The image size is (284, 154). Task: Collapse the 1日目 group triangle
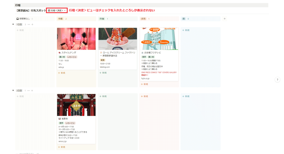pyautogui.click(x=13, y=24)
